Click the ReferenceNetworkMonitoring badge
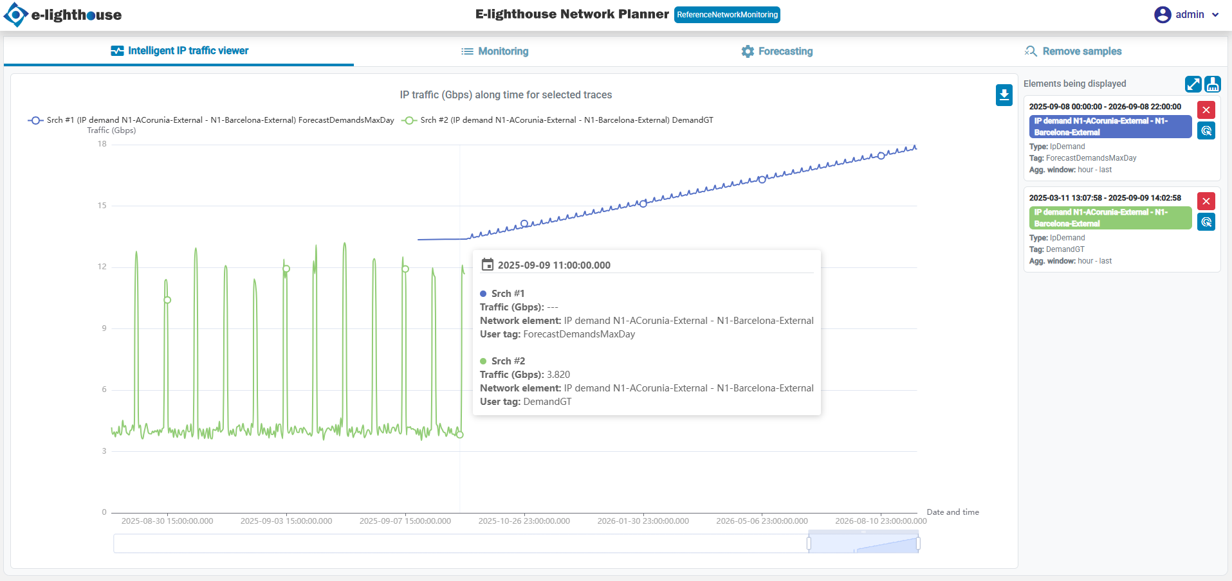The width and height of the screenshot is (1232, 581). coord(727,15)
